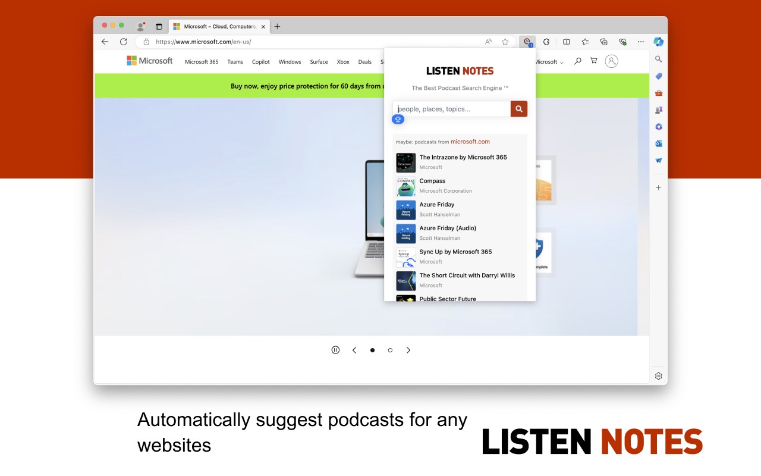Open sidebar Shopping tag icon
Viewport: 761px width, 476px height.
[x=658, y=76]
